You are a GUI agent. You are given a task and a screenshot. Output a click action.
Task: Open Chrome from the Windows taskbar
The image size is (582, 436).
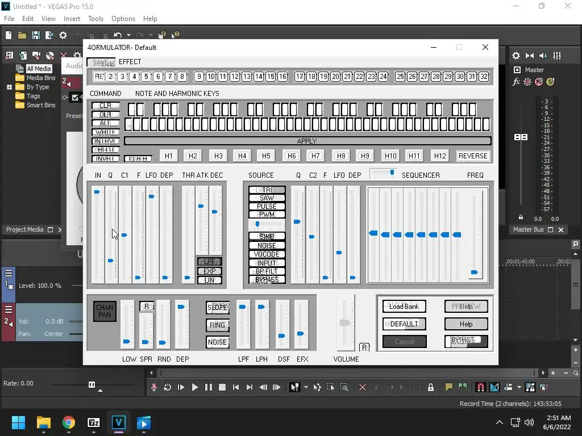(69, 422)
